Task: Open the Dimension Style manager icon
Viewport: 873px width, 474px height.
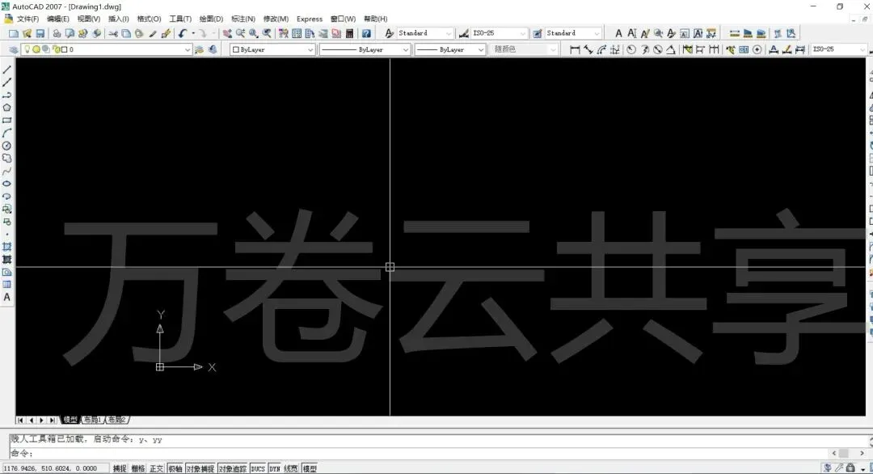Action: point(463,33)
